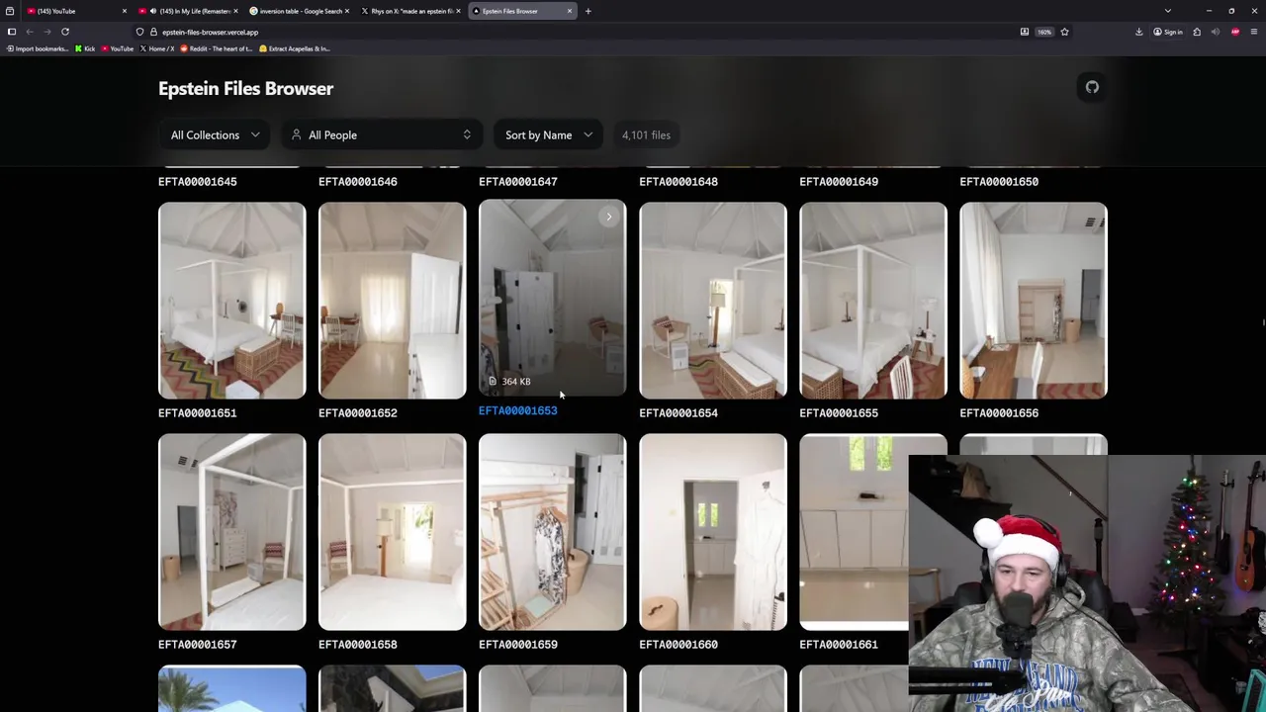
Task: Close the Epstein Files Browser tab
Action: (570, 11)
